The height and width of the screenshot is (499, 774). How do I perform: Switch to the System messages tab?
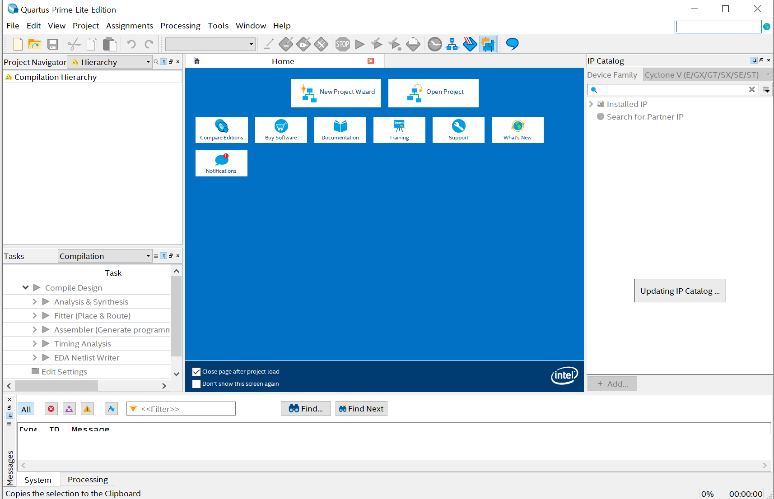(x=38, y=480)
